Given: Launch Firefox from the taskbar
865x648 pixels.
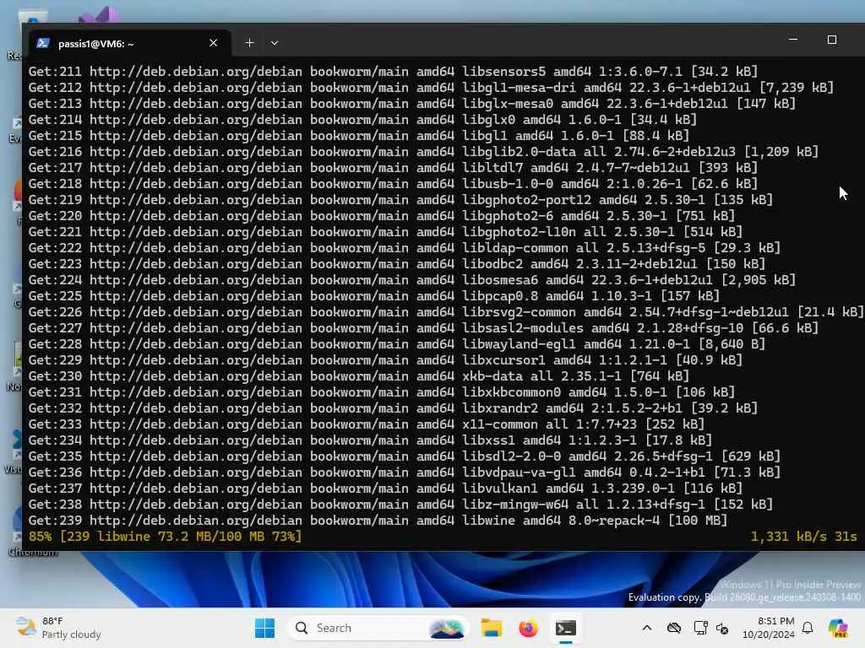Looking at the screenshot, I should (528, 628).
